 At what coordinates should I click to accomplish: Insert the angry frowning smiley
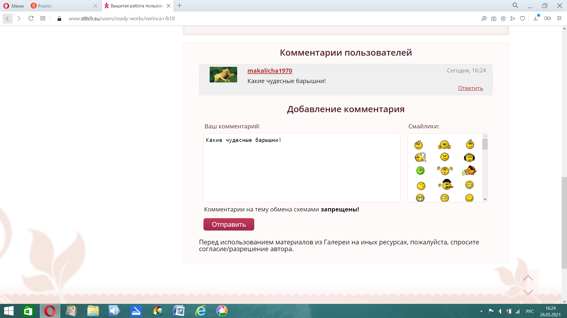point(444,157)
